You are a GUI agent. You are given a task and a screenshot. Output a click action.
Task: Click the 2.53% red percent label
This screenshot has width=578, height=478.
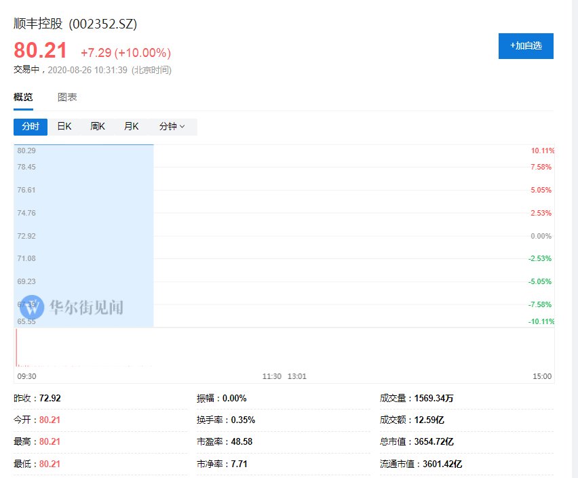[541, 213]
